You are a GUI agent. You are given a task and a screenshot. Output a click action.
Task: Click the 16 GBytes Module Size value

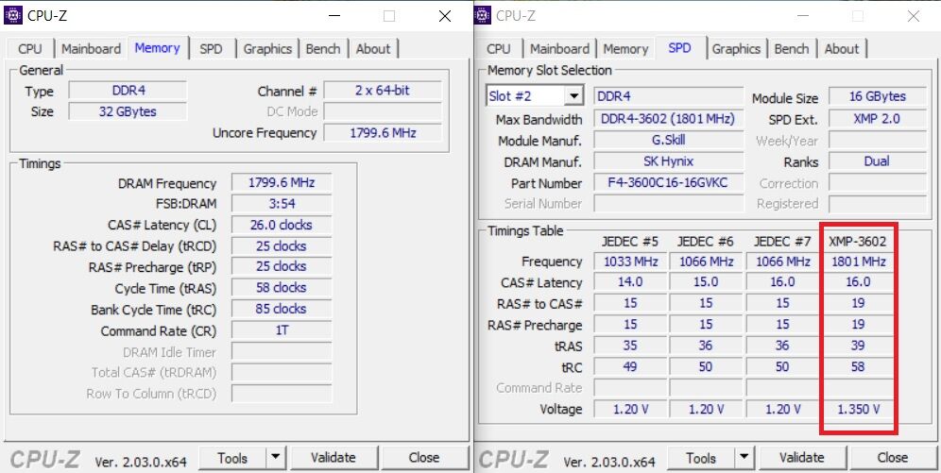click(x=878, y=96)
